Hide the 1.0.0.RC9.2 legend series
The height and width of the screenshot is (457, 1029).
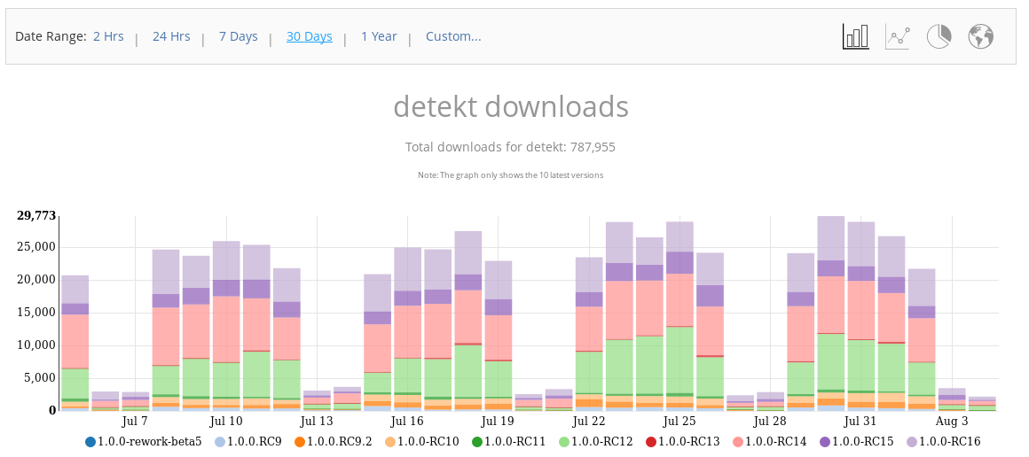coord(334,441)
